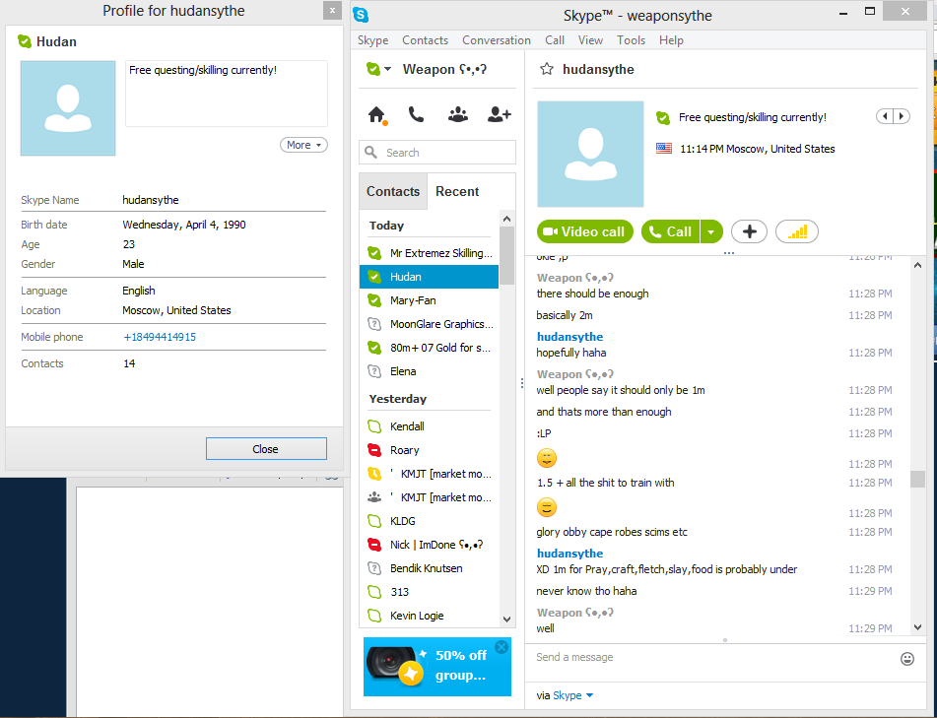Open the call phones dial pad icon
The image size is (937, 718).
tap(417, 114)
